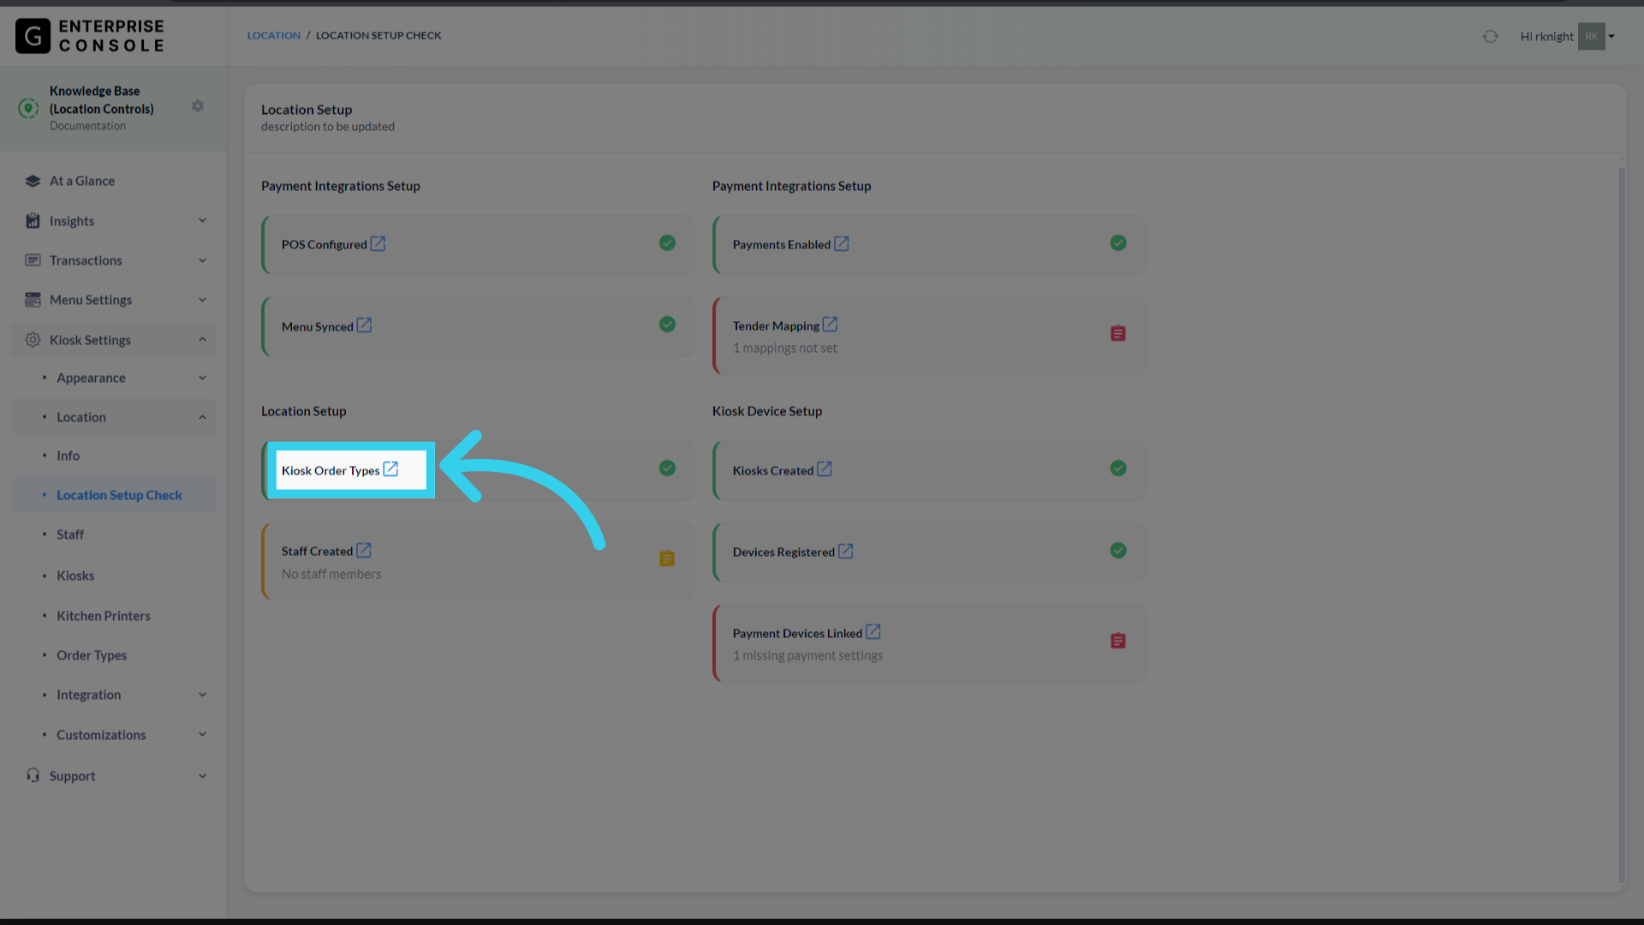Screen dimensions: 1644x925
Task: Click the Support headset icon
Action: [x=33, y=775]
